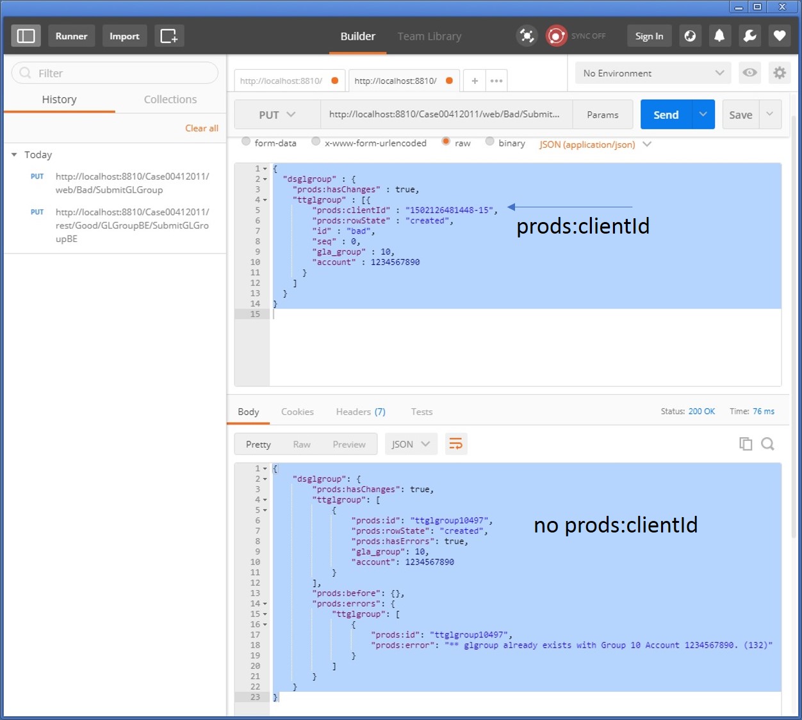Viewport: 802px width, 720px height.
Task: Open the response Headers tab
Action: (x=360, y=412)
